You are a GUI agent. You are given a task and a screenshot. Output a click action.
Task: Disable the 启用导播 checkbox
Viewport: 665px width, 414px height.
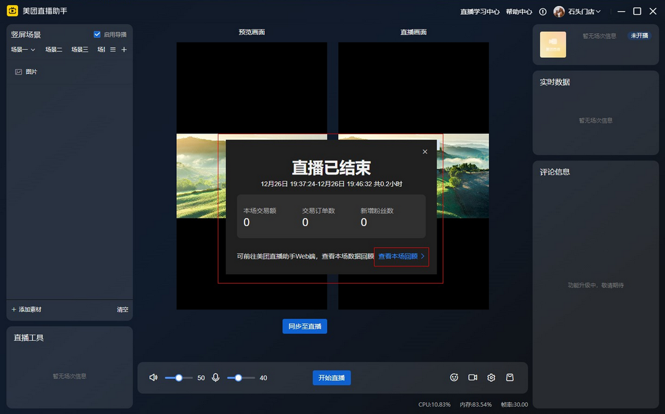click(97, 34)
